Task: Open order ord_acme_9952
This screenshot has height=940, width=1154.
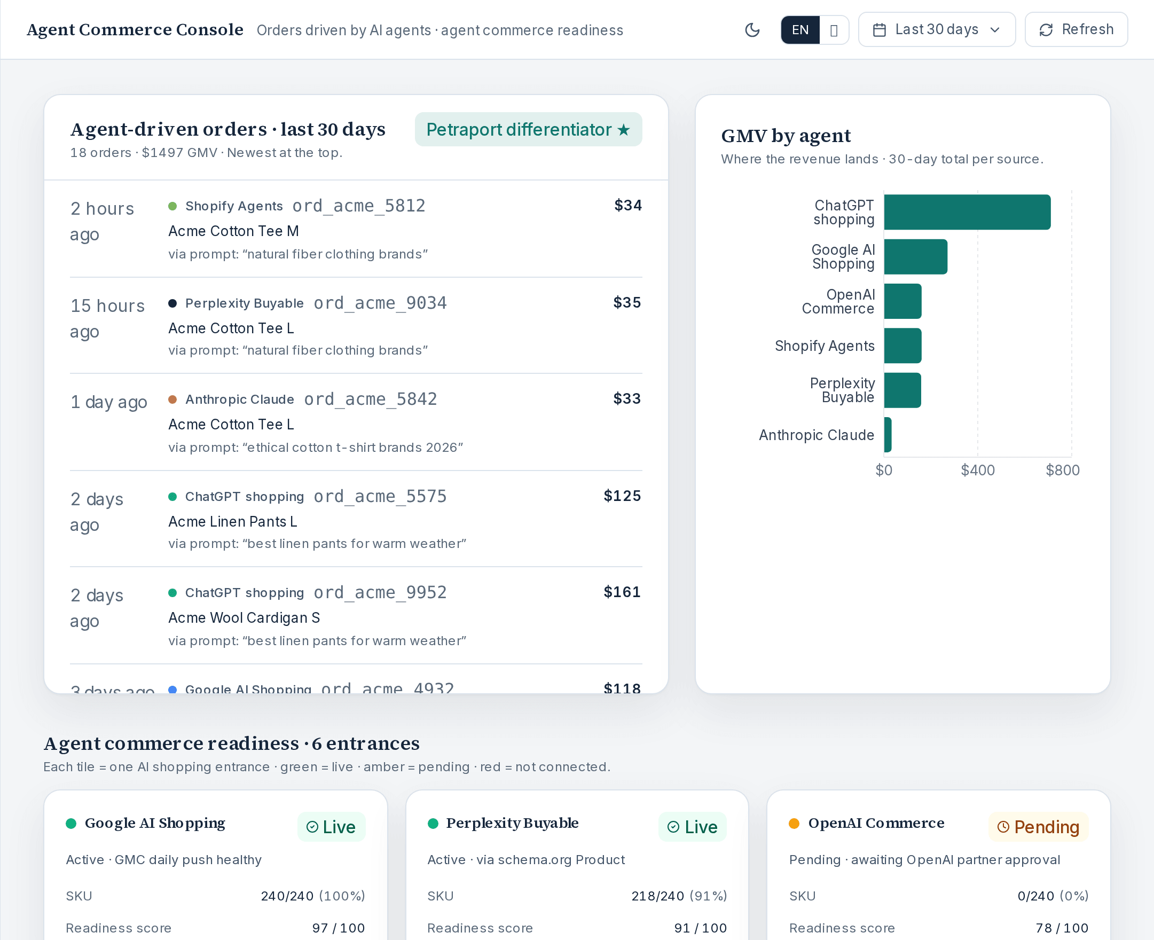Action: click(x=380, y=592)
